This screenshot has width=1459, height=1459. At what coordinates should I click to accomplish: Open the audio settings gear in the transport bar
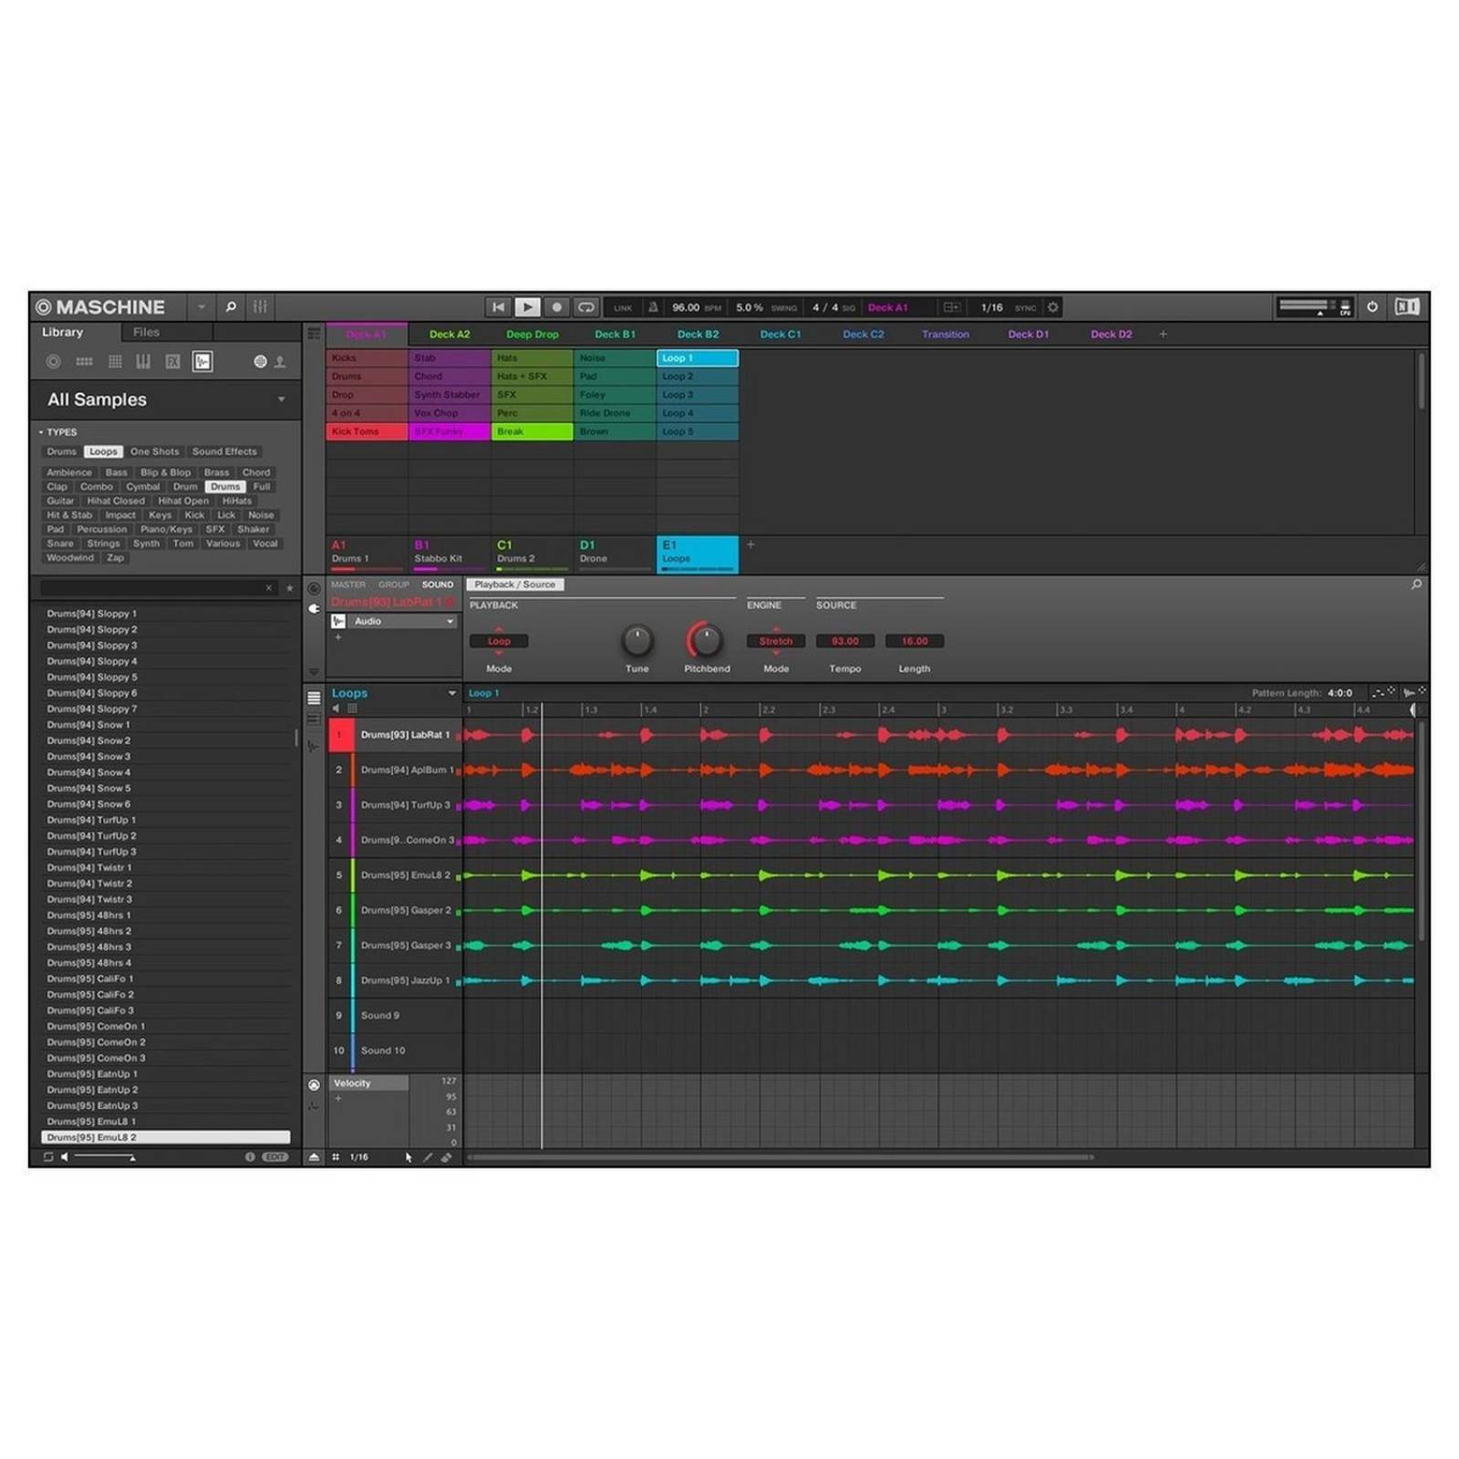click(1053, 307)
